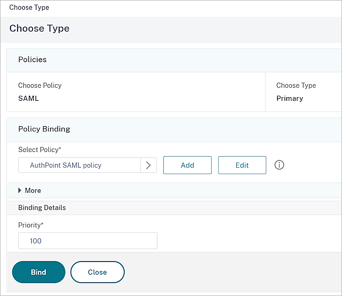Click the Choose Type breadcrumb text

tap(29, 7)
